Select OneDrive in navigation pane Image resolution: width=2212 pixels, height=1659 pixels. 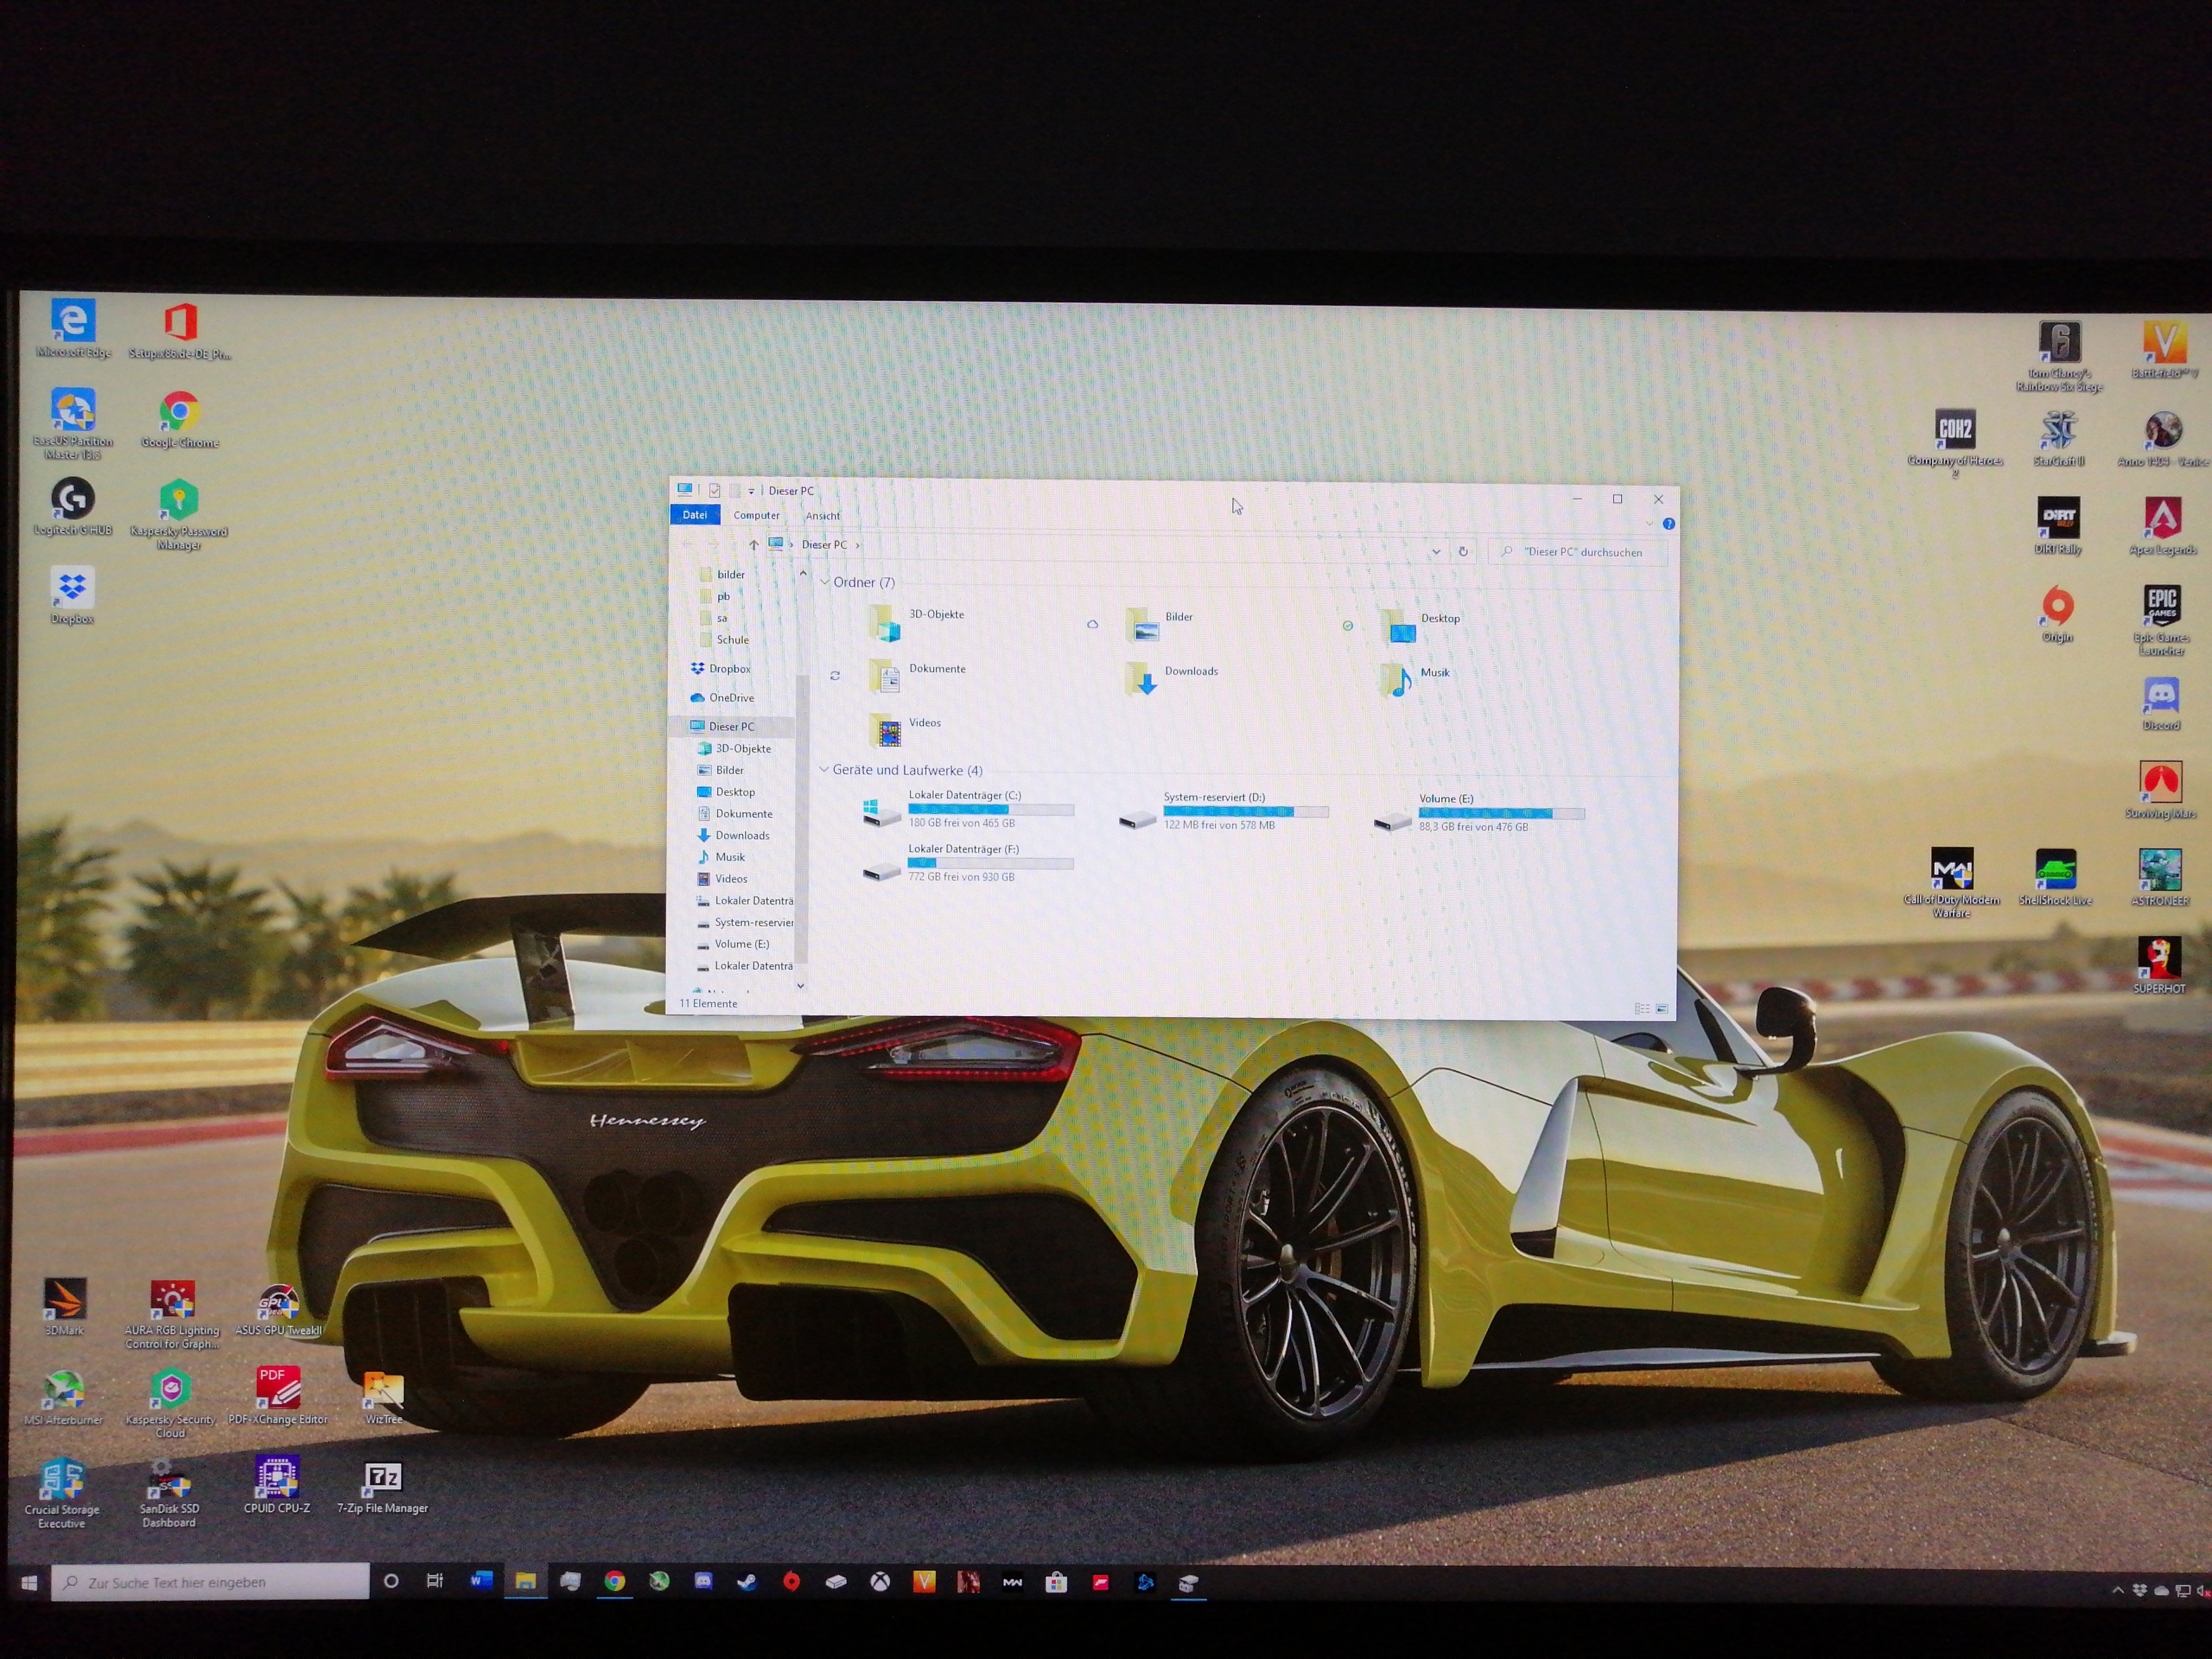pyautogui.click(x=731, y=698)
